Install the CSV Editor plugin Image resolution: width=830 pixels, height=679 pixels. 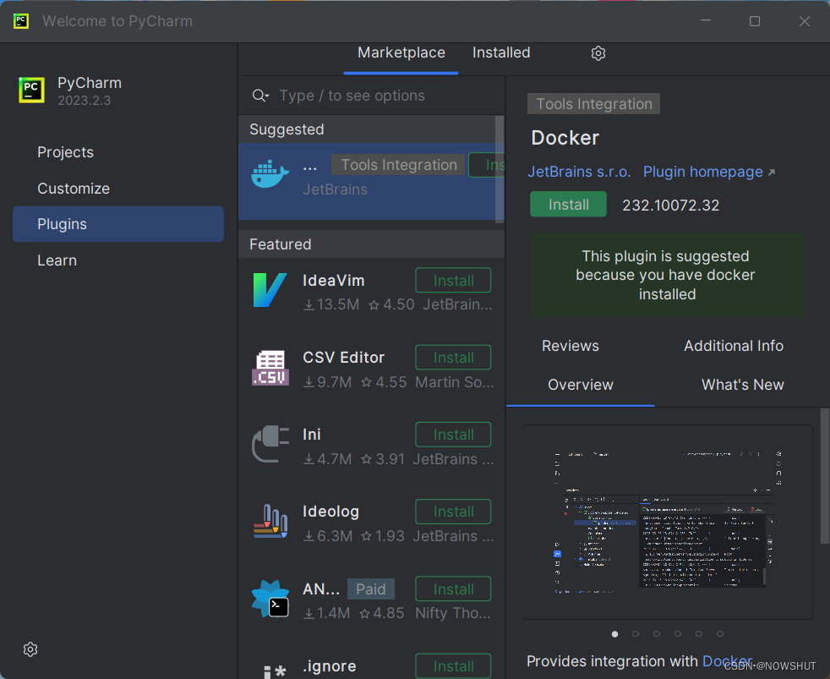453,358
